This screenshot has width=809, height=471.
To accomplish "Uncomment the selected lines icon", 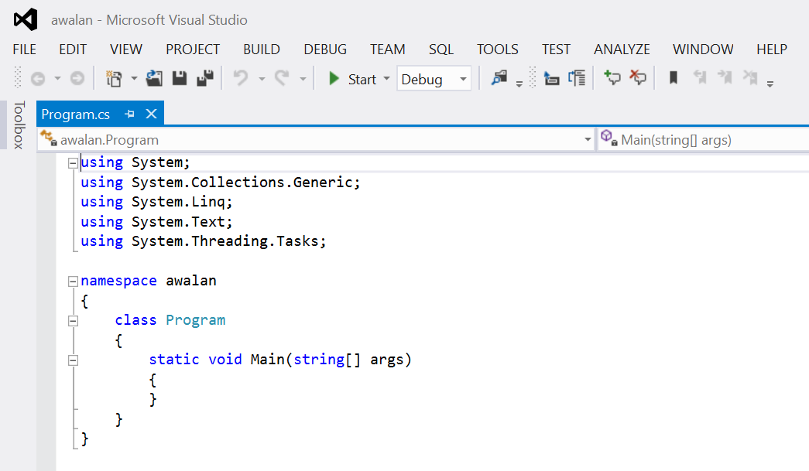I will click(x=638, y=78).
